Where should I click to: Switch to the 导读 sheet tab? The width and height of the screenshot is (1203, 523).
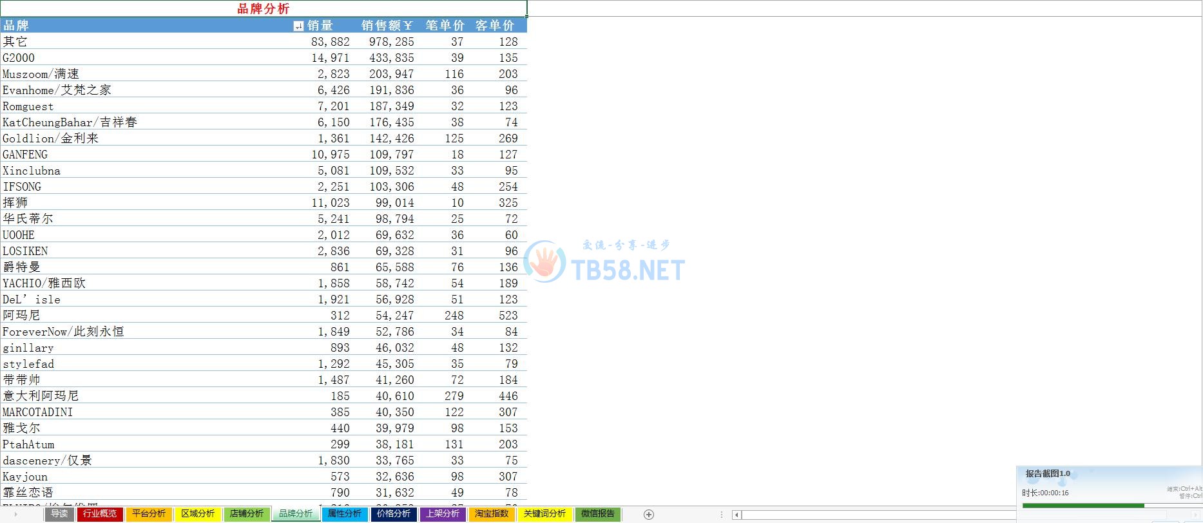pos(59,514)
